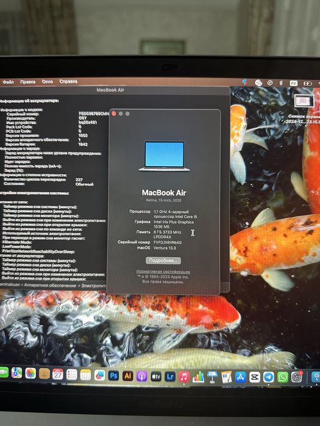Open Music app in the dock
The width and height of the screenshot is (320, 426).
pos(184,377)
